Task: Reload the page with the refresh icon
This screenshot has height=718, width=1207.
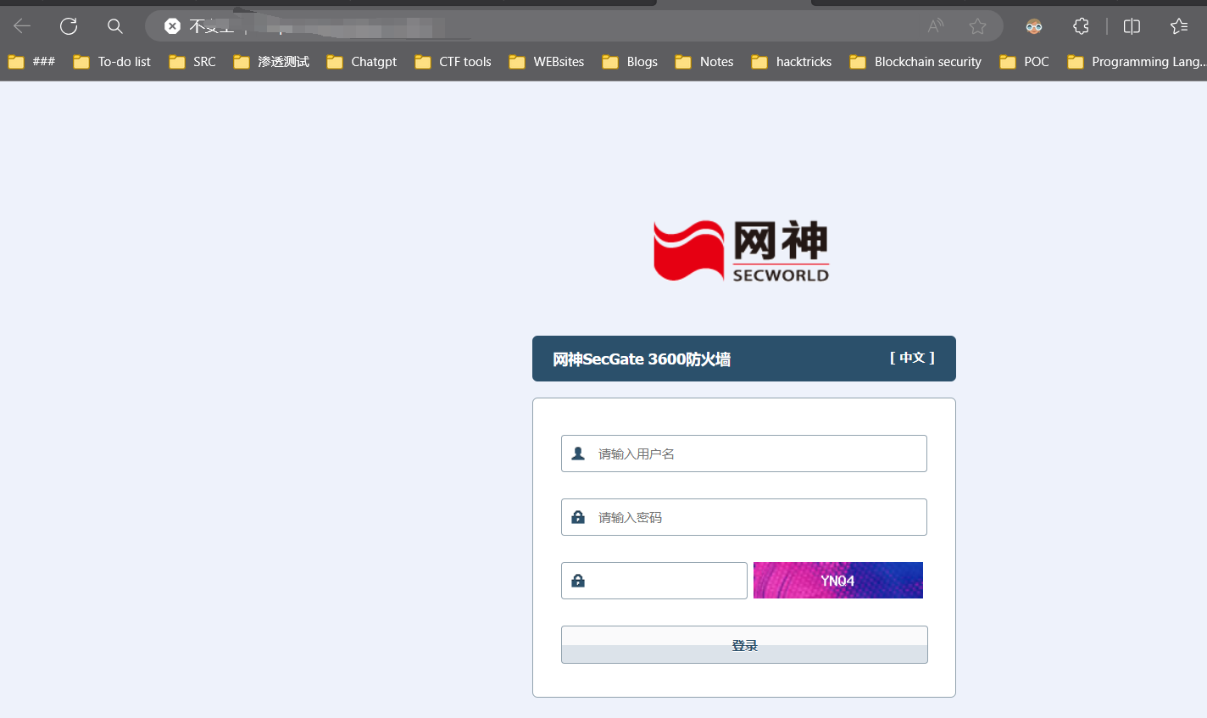Action: point(69,26)
